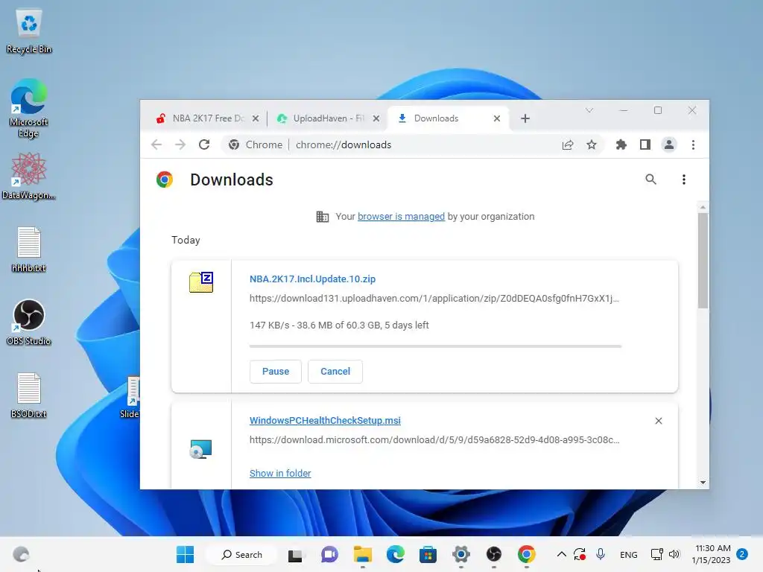This screenshot has width=763, height=572.
Task: Click the uploadhaven download URL text
Action: click(x=434, y=298)
